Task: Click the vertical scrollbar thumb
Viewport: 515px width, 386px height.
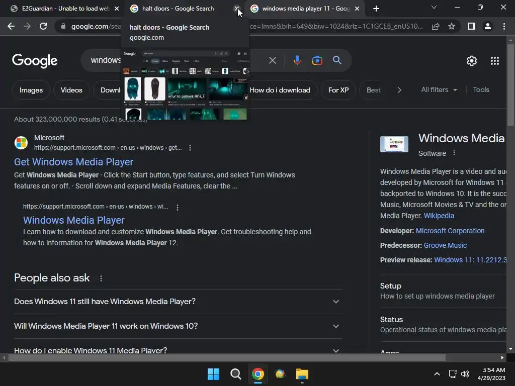Action: coord(510,84)
